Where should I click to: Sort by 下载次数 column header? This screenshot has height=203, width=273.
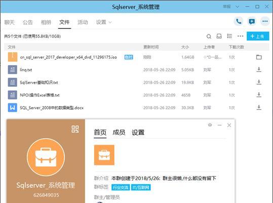click(236, 47)
